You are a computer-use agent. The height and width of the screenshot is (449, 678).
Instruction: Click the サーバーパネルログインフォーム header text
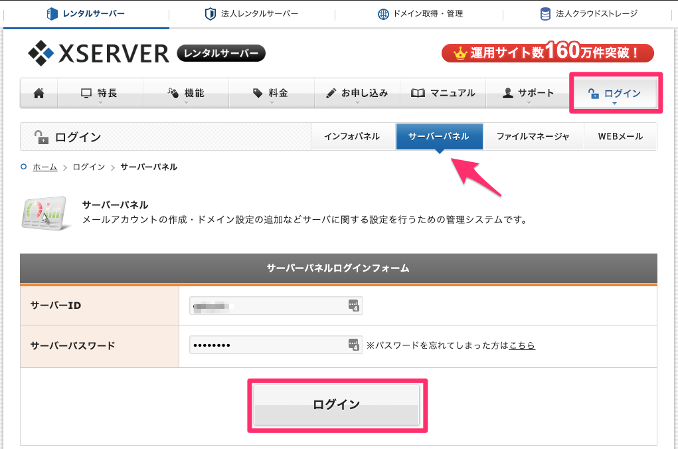(x=338, y=268)
